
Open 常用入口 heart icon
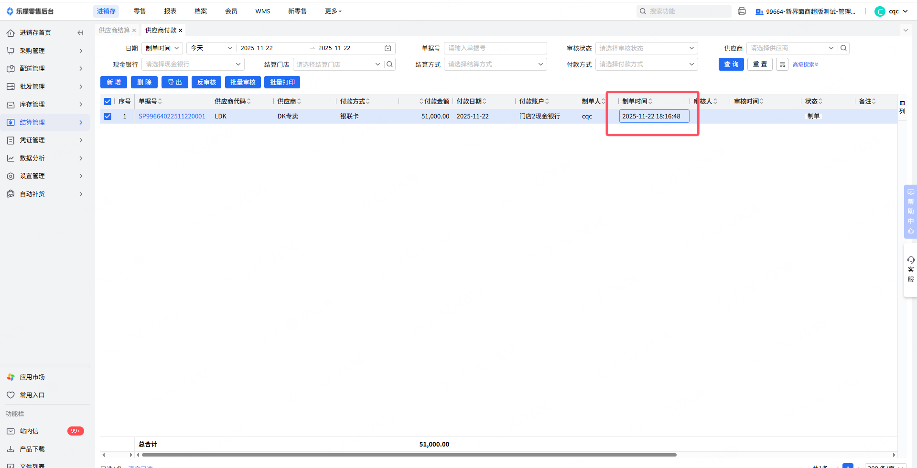pos(11,395)
